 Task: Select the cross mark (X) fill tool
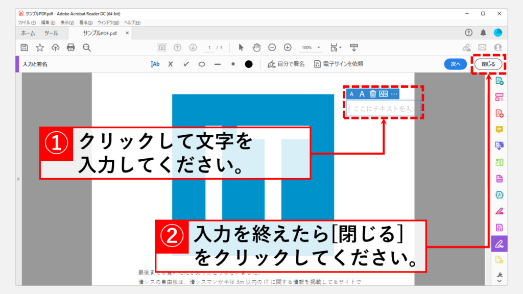coord(171,64)
